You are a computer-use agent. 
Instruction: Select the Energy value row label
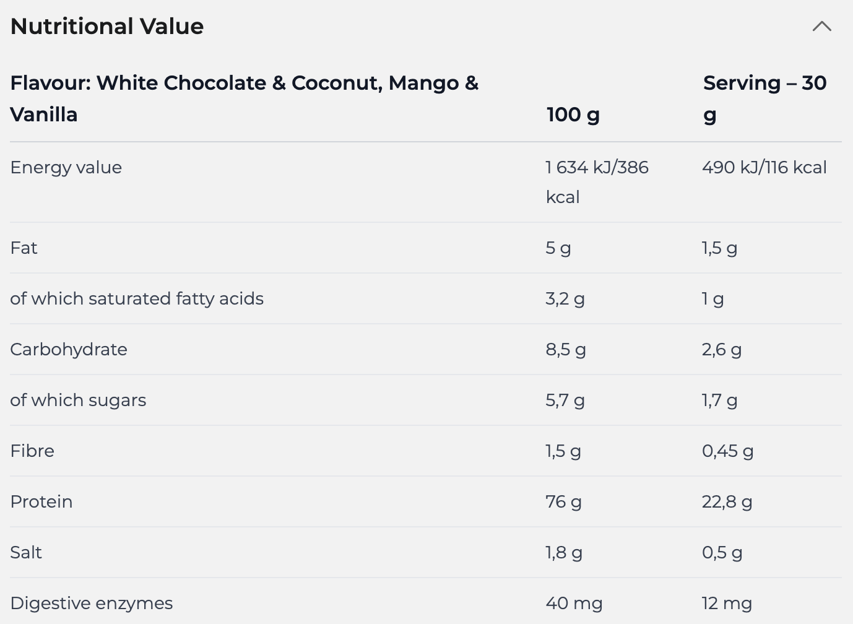click(x=66, y=167)
